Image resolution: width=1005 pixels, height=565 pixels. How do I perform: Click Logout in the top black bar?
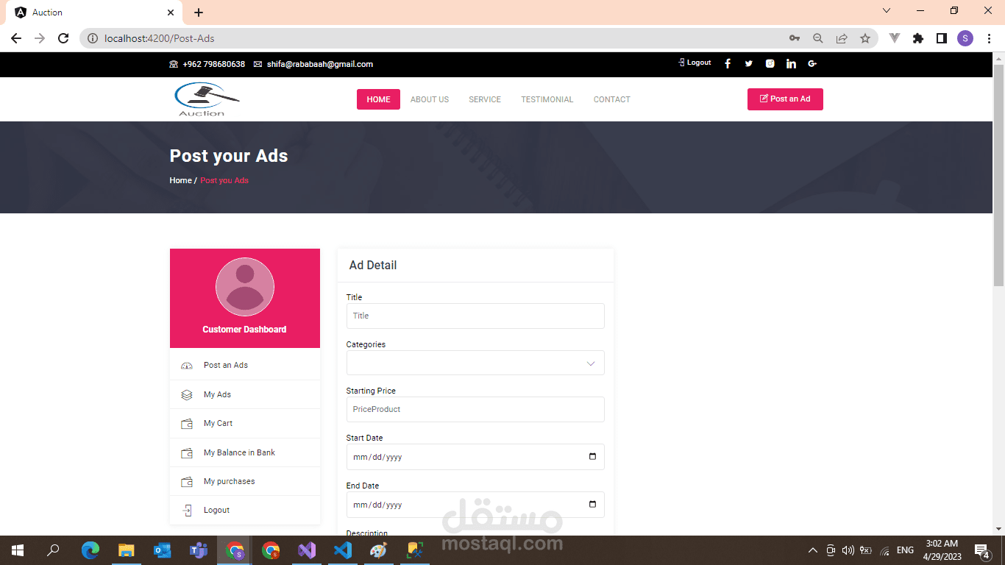coord(695,63)
